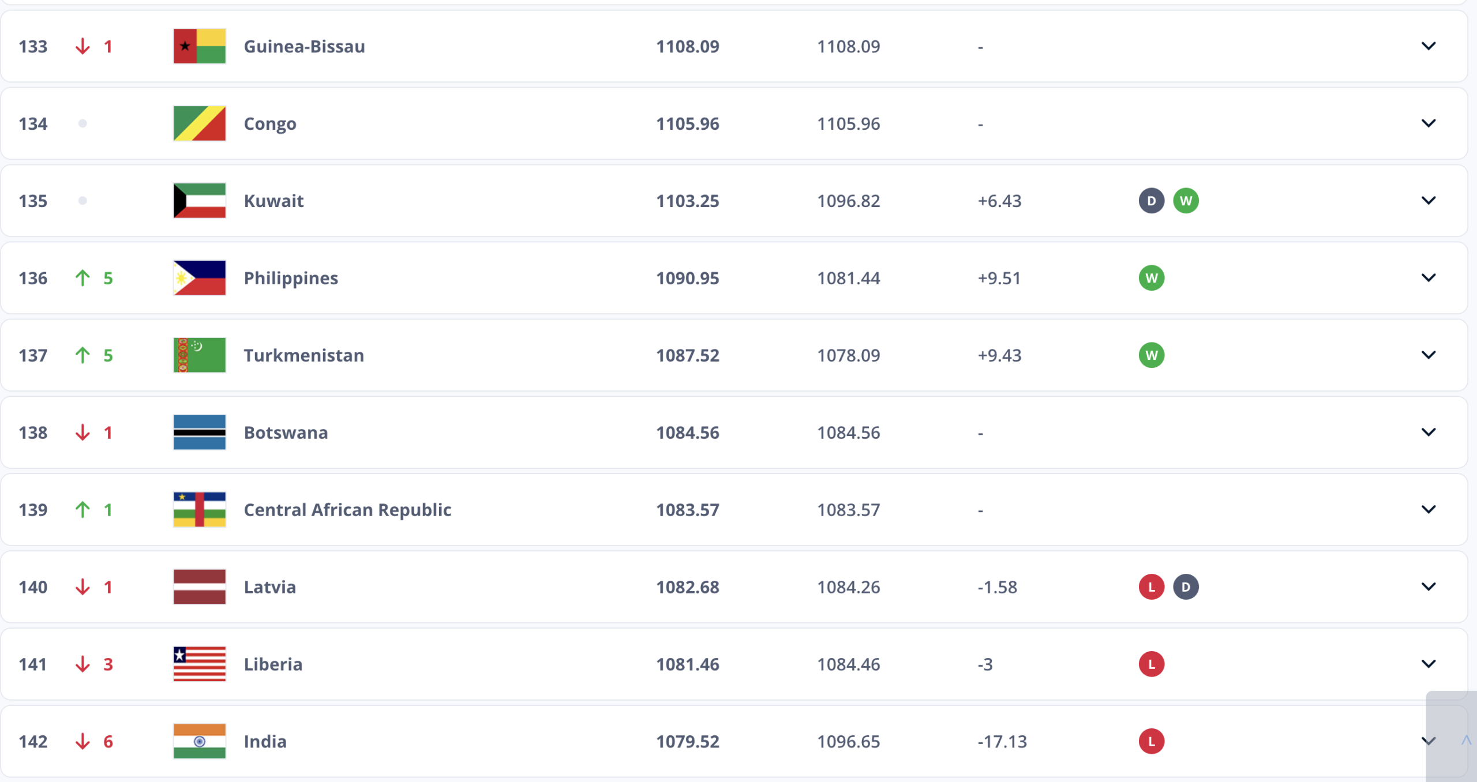Expand the Guinea-Bissau row details

[1428, 46]
